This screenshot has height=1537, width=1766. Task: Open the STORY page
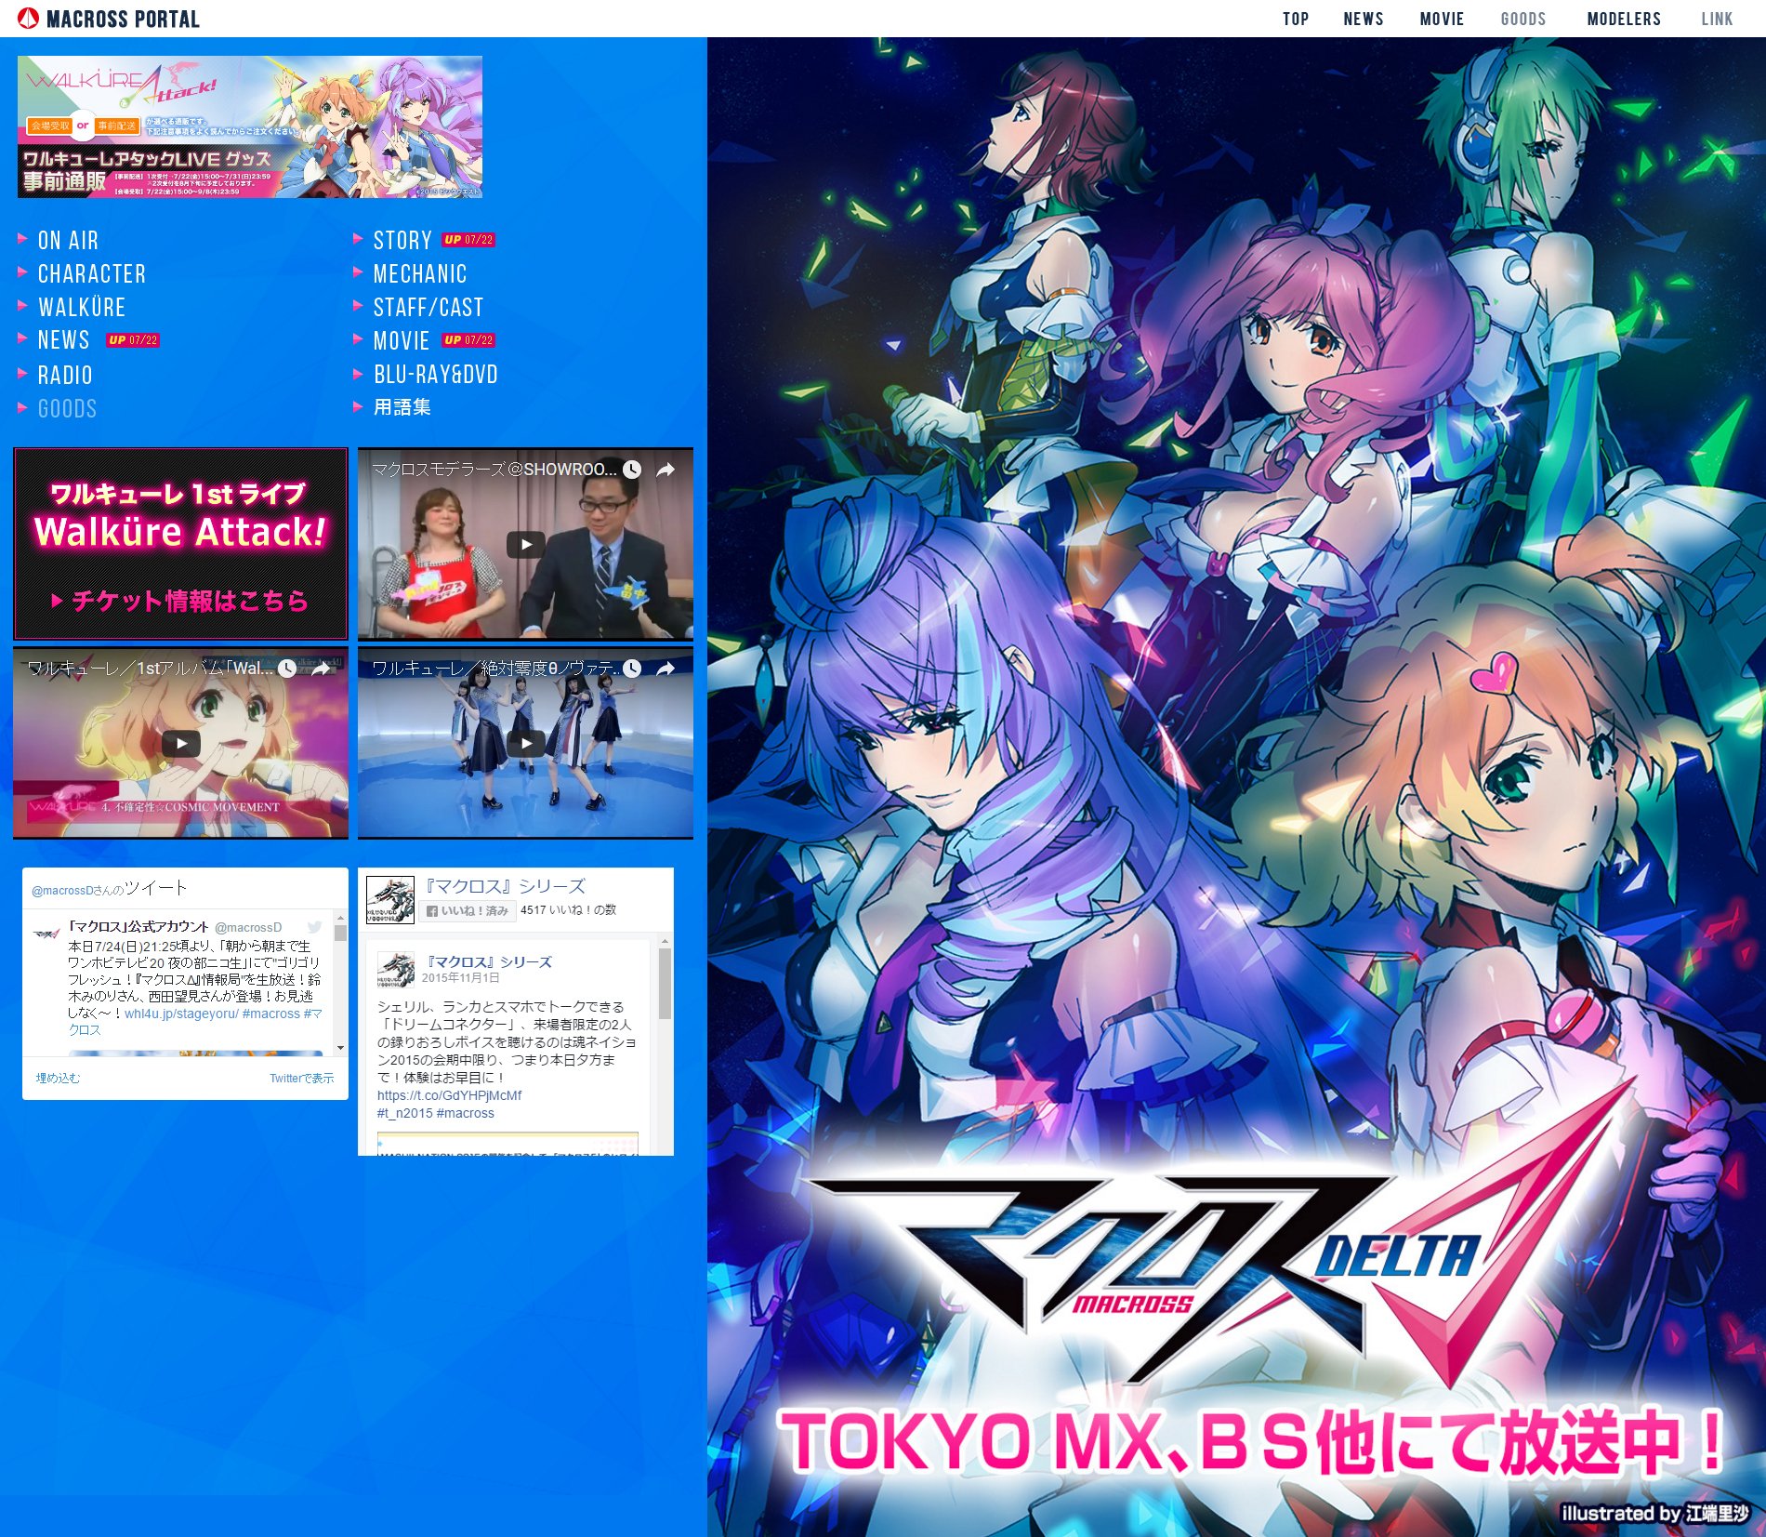(x=402, y=240)
